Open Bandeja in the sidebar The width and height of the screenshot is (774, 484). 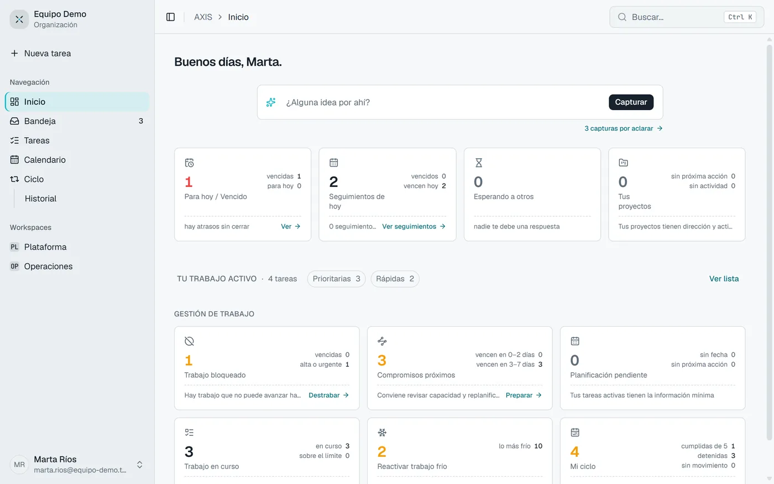click(x=77, y=121)
